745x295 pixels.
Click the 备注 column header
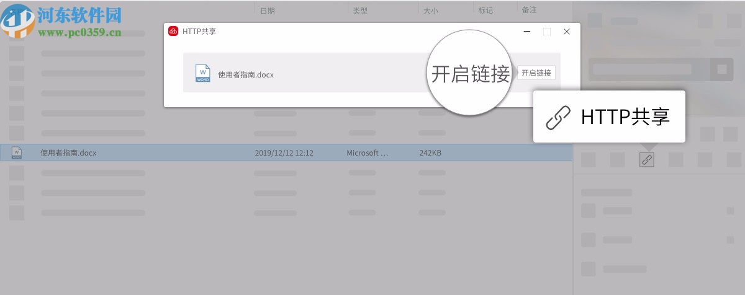(x=530, y=10)
